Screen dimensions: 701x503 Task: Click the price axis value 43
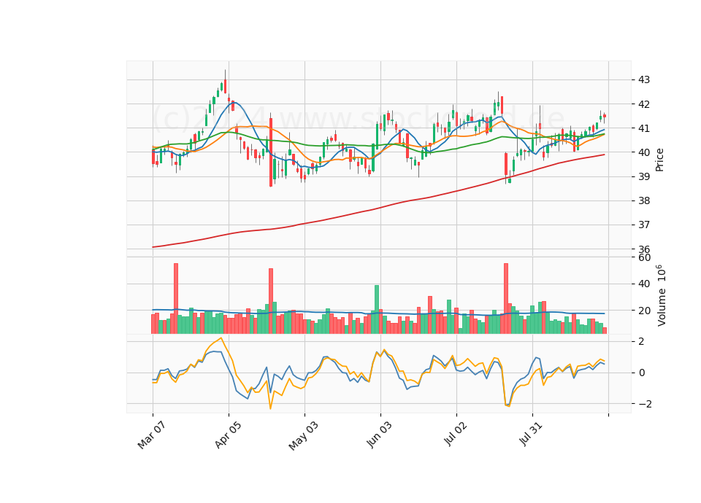[644, 80]
